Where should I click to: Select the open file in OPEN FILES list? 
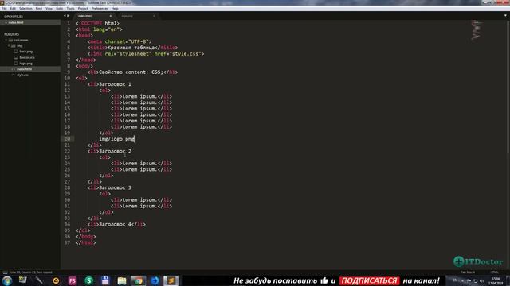coord(30,23)
